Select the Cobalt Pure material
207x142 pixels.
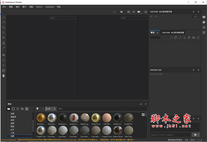pos(41,132)
